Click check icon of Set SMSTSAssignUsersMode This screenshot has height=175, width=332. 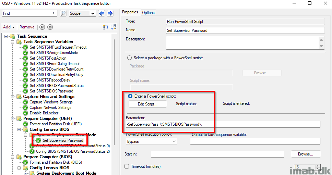(25, 53)
